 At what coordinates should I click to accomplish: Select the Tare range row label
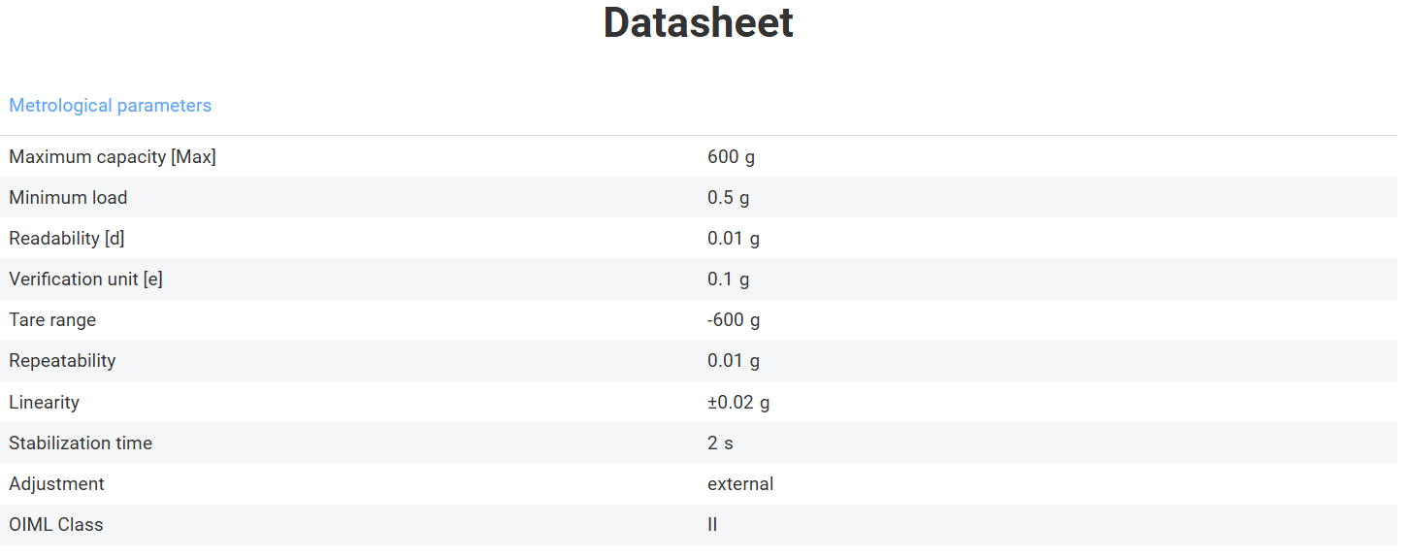point(52,320)
